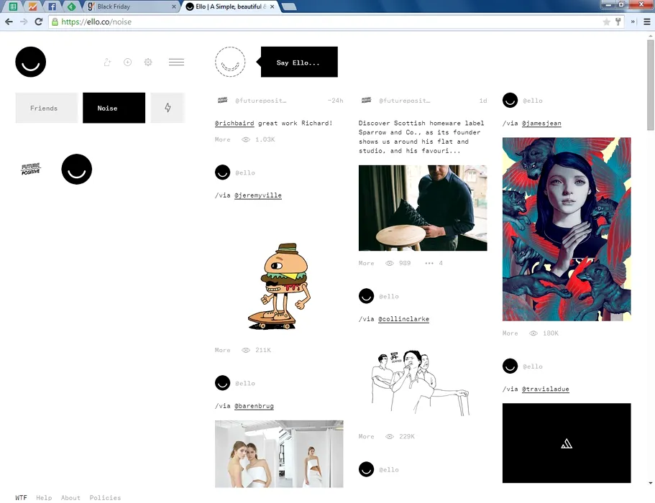The image size is (655, 503).
Task: Click the Future Positive avatar on the -24h post
Action: [x=223, y=100]
